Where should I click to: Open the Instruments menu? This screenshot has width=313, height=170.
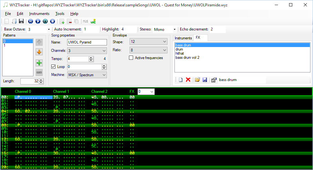coord(39,14)
